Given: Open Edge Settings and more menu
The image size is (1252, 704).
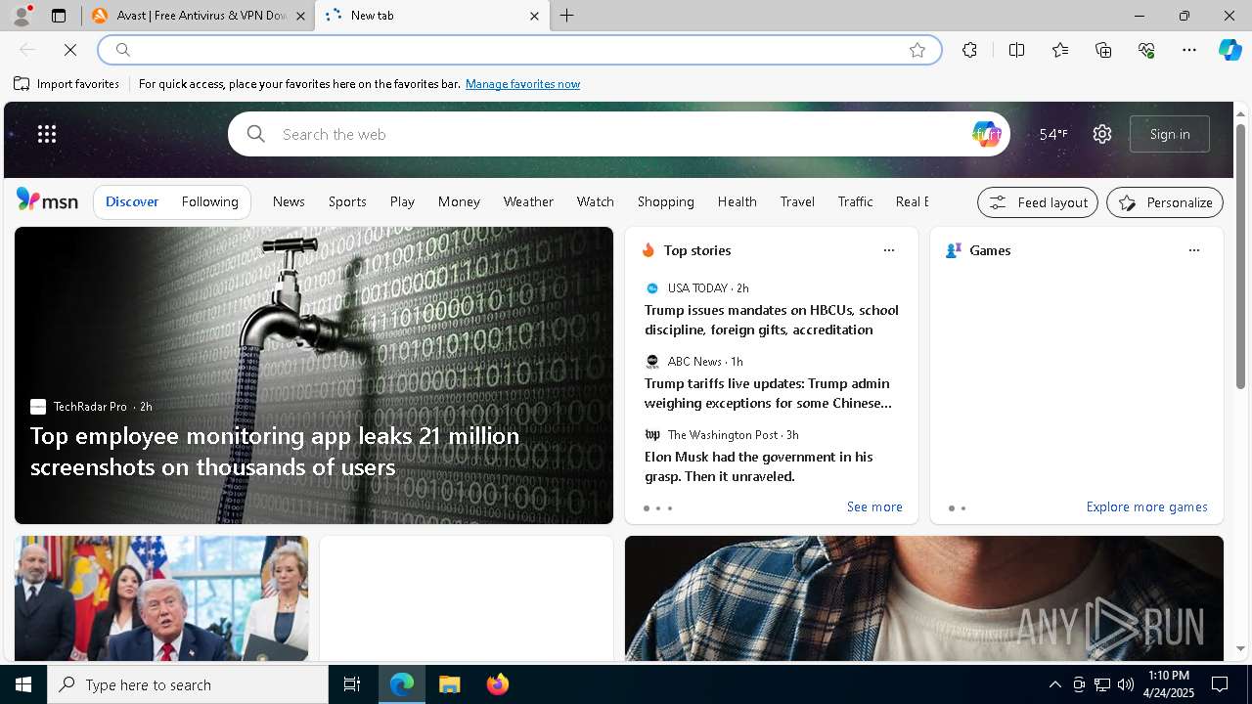Looking at the screenshot, I should click(1189, 50).
